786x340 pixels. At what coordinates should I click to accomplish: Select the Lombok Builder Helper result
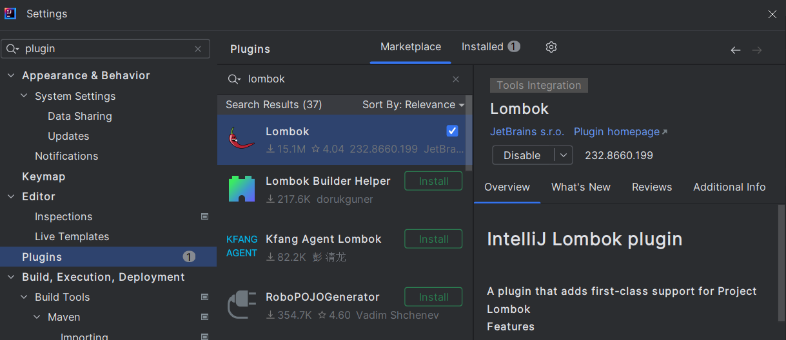click(341, 190)
